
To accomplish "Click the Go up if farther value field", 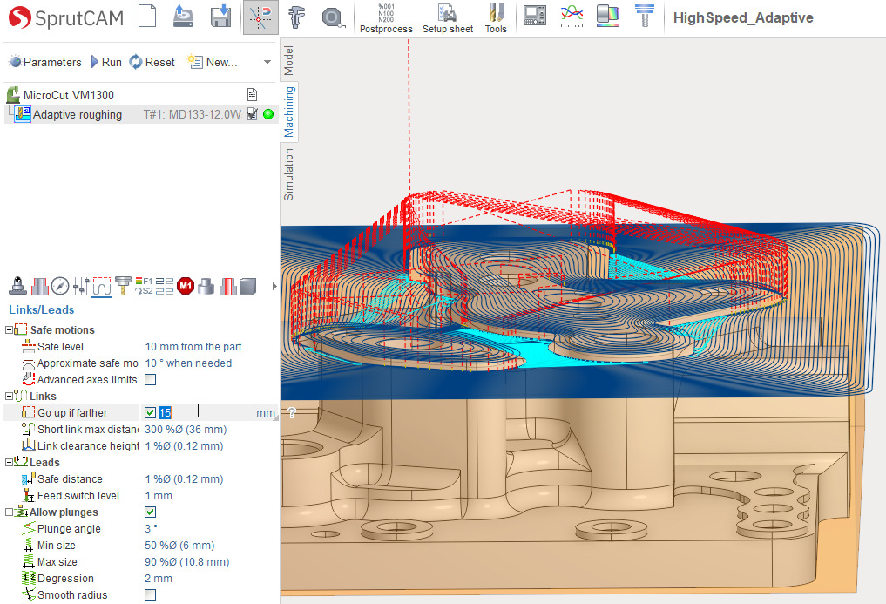I will pos(206,413).
